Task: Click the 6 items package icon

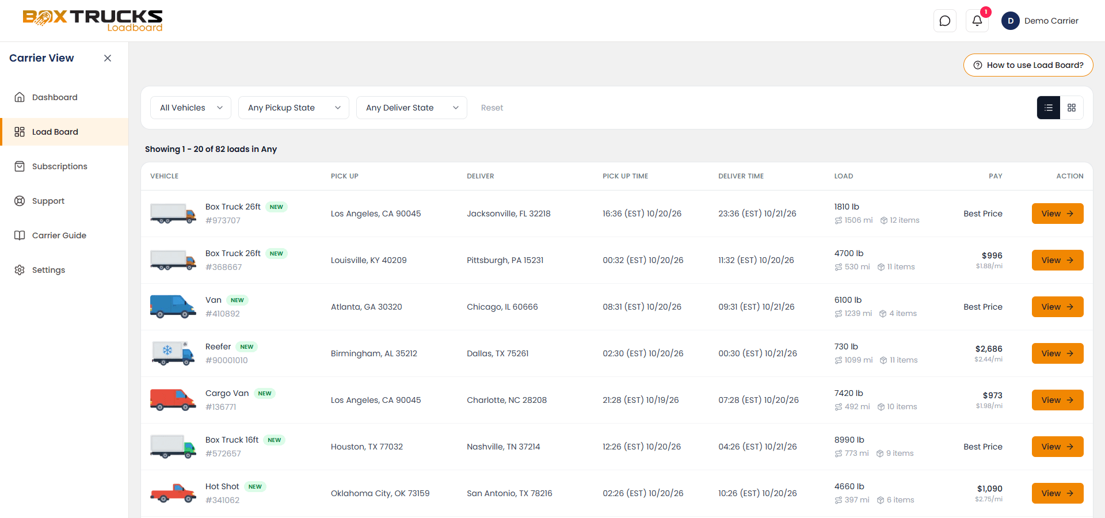Action: (880, 500)
